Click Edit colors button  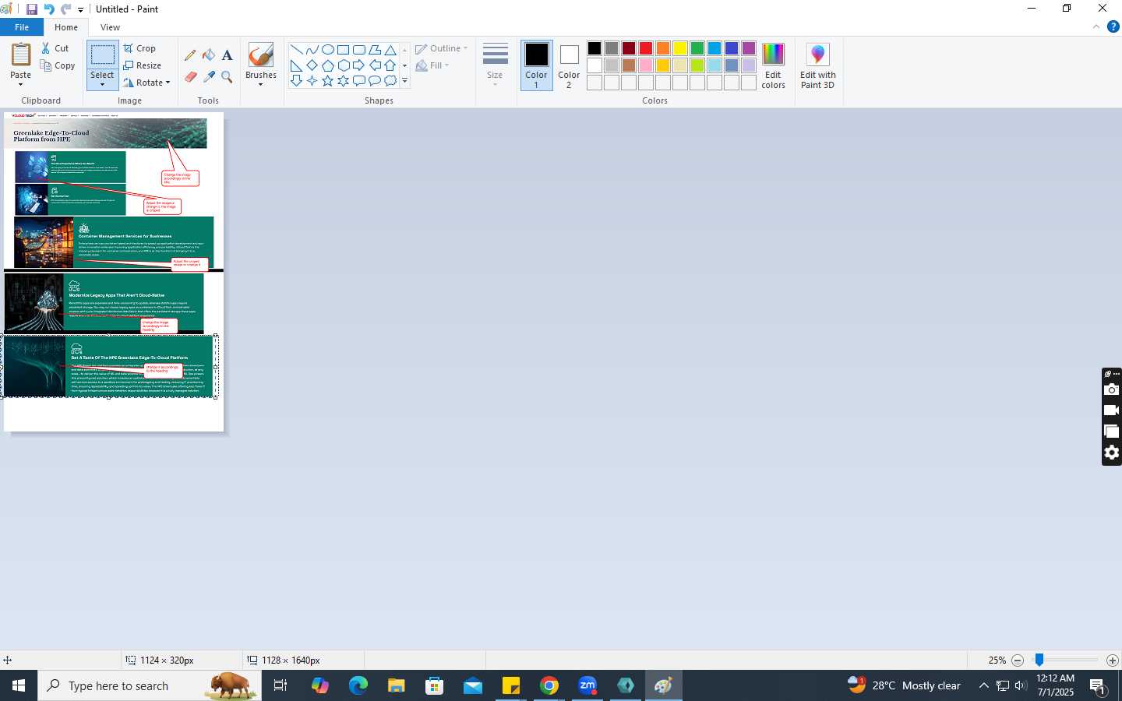[x=773, y=65]
